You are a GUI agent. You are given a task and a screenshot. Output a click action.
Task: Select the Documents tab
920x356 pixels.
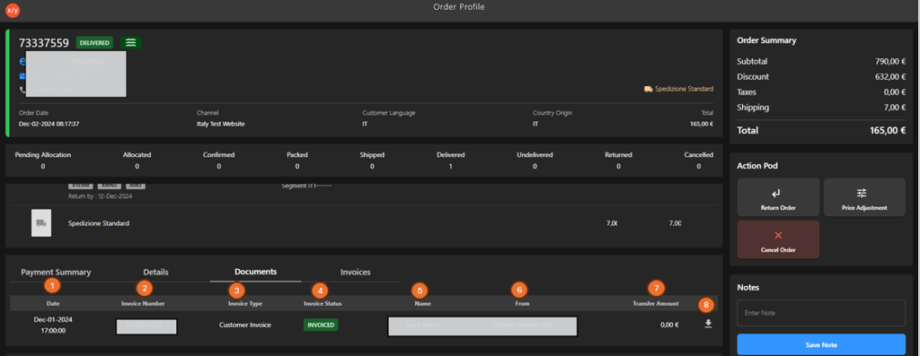tap(256, 272)
